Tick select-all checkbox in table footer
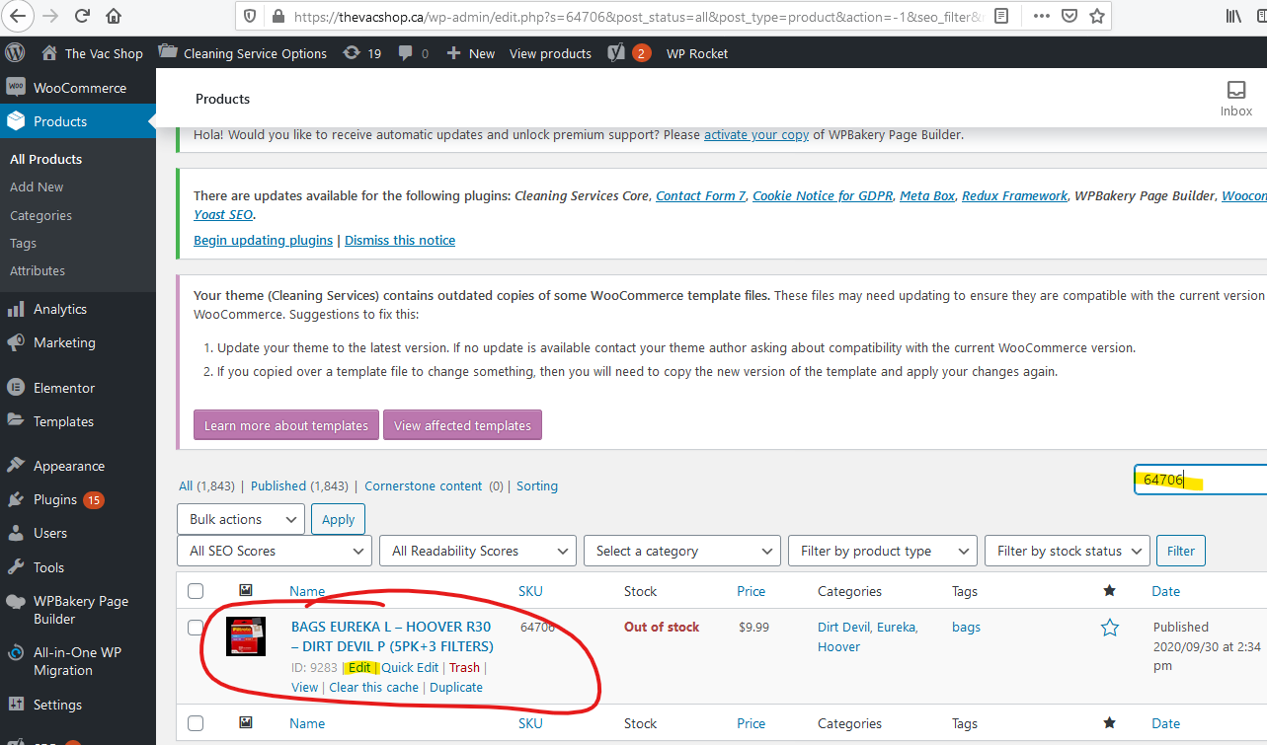 (x=196, y=723)
